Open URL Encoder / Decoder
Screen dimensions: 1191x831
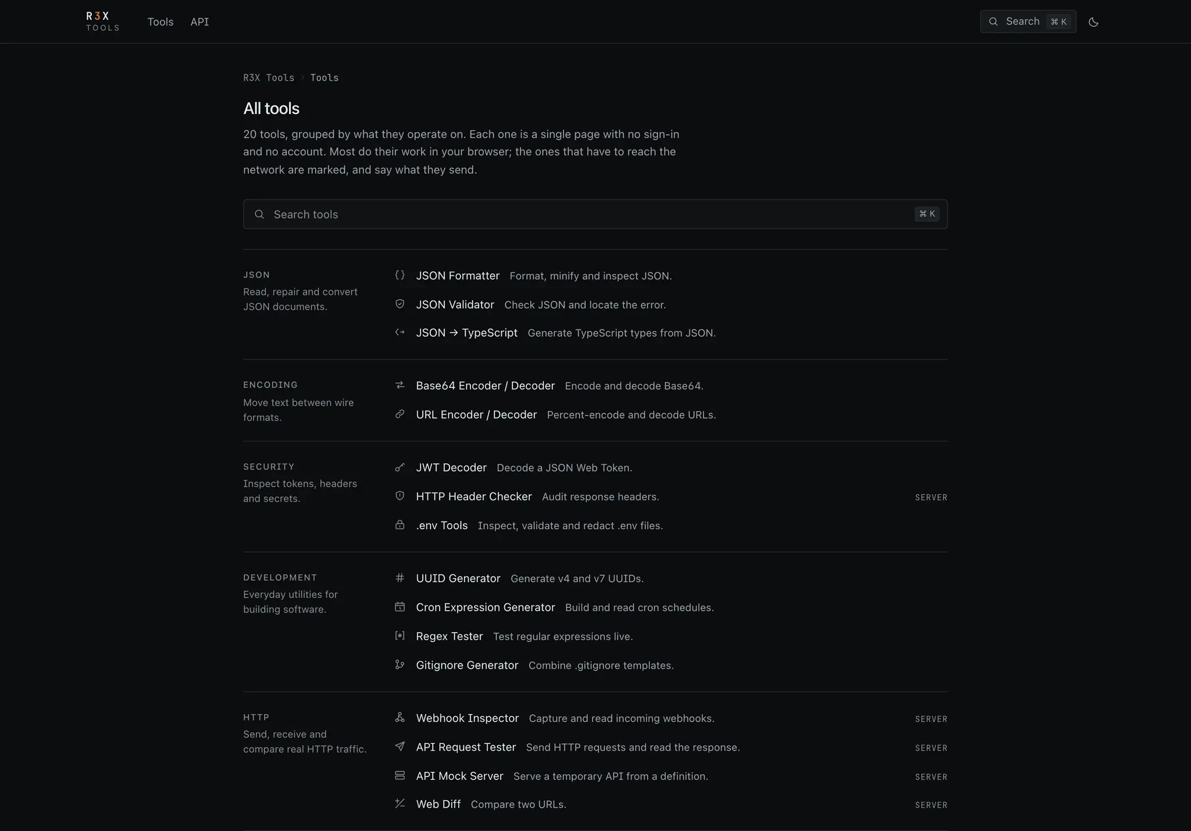click(476, 415)
